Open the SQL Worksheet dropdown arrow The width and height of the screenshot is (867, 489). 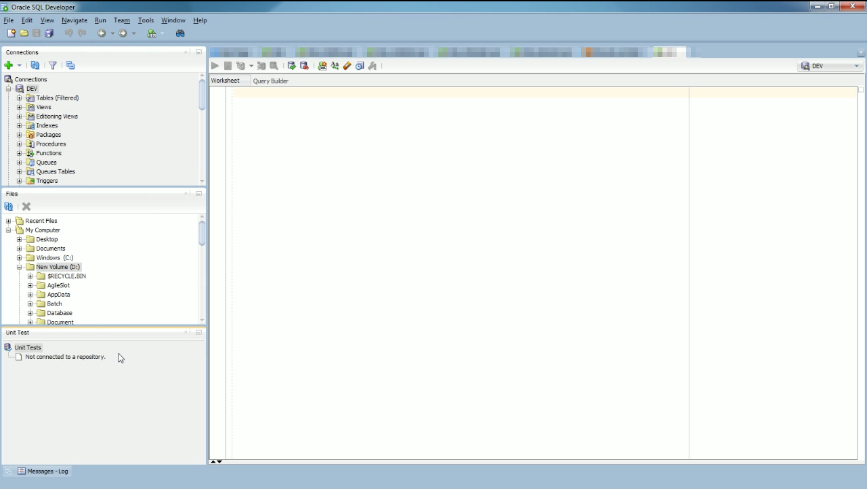(x=163, y=33)
